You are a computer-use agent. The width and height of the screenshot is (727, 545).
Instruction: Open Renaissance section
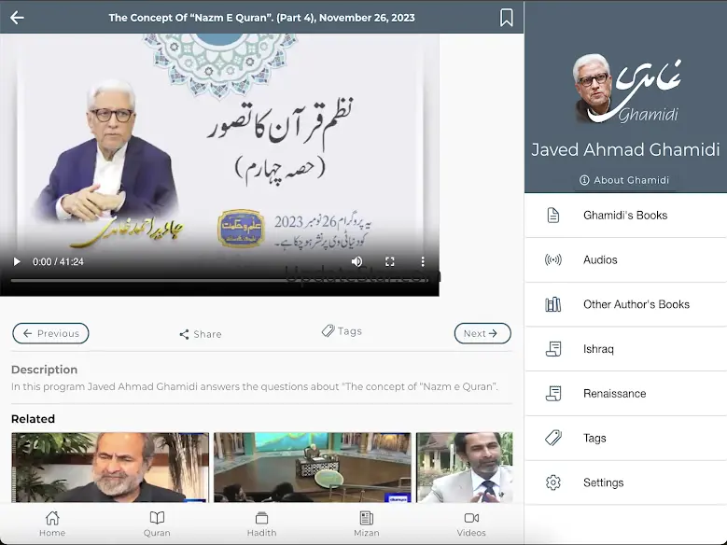(x=625, y=393)
